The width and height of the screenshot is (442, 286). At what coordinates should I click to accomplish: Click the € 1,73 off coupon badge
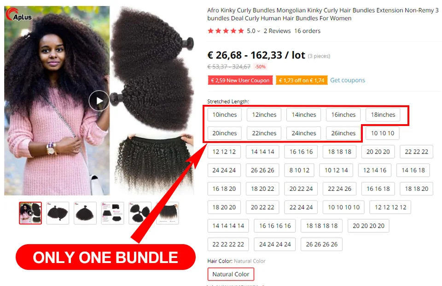click(302, 80)
